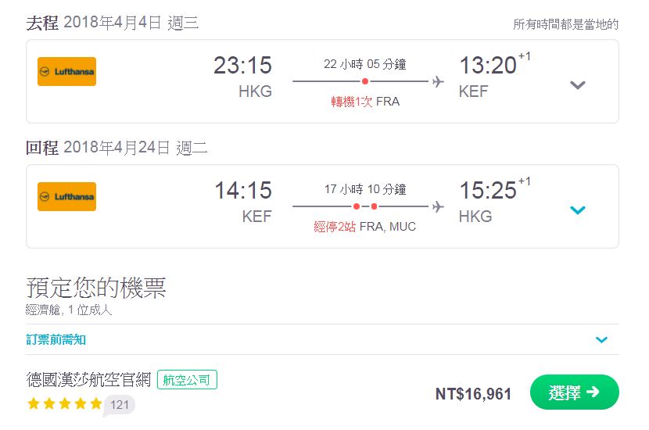Select the 德國漢莎航空官網 provider name

pos(88,379)
